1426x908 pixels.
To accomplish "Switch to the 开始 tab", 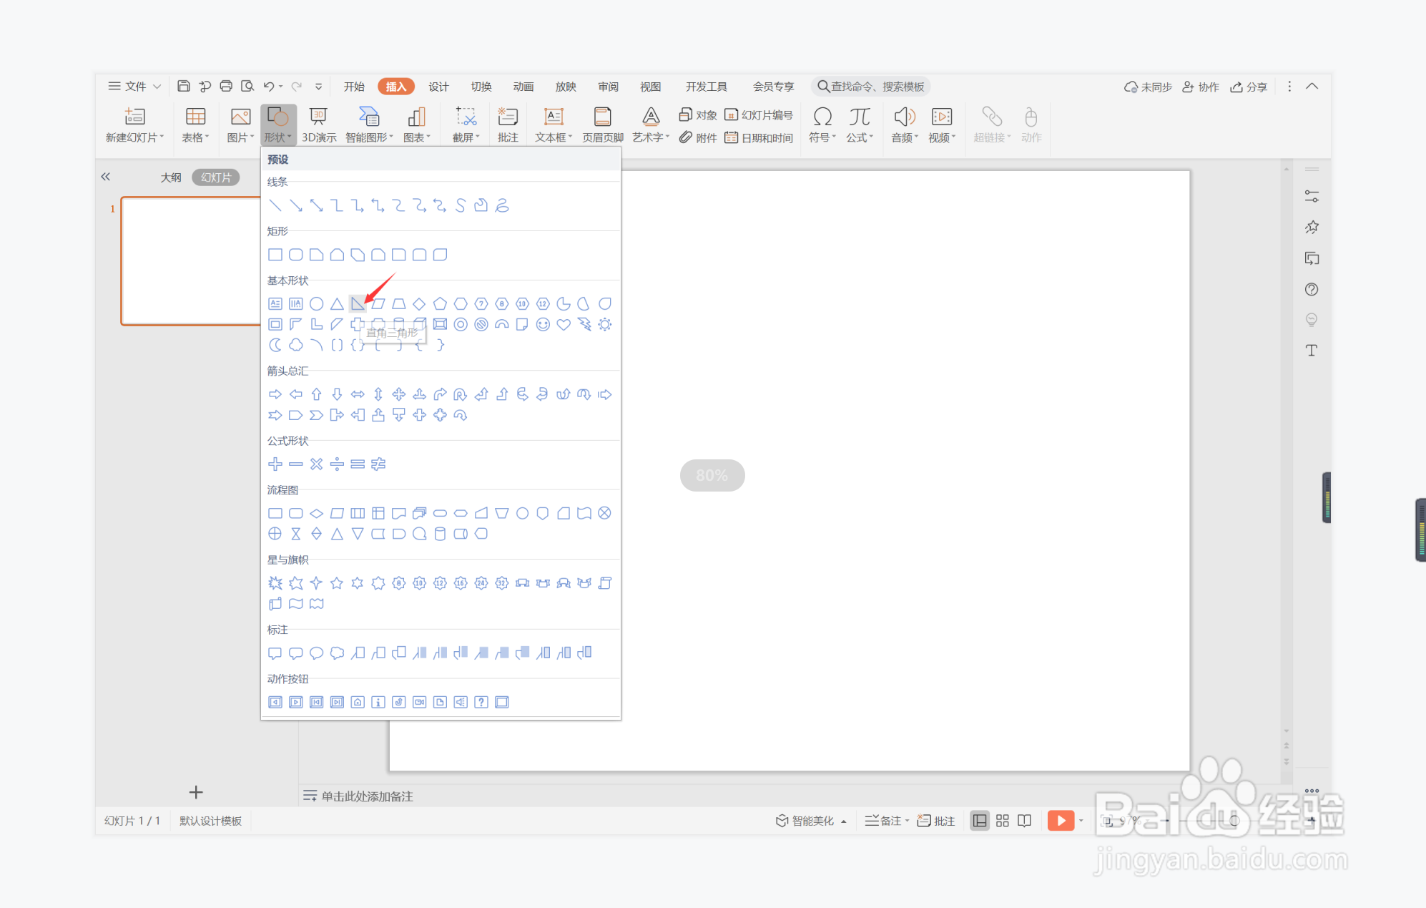I will point(354,87).
